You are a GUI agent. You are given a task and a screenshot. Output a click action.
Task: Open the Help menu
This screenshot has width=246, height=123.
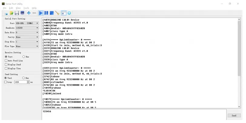point(34,8)
